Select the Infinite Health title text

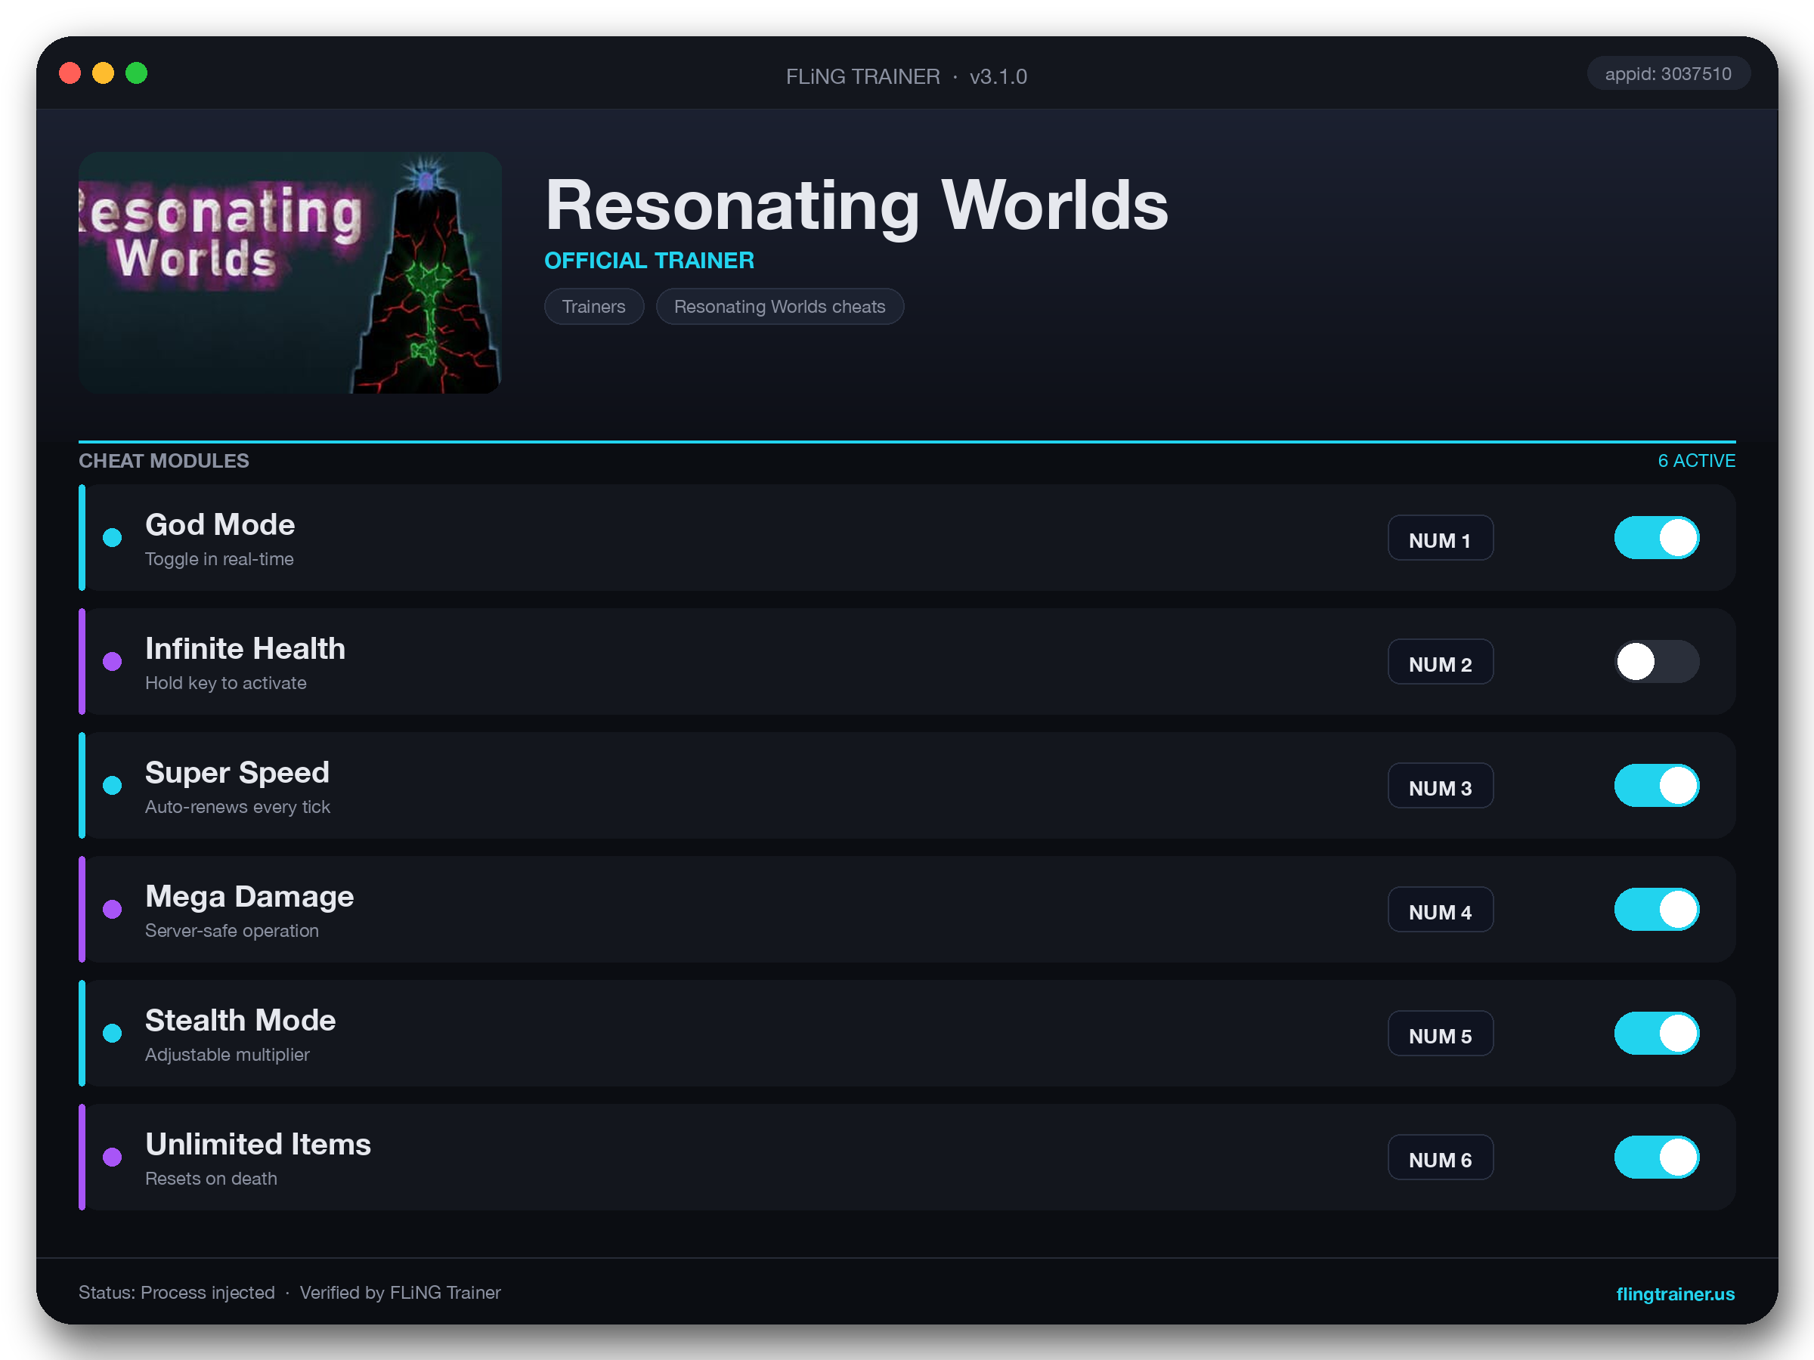[x=245, y=648]
